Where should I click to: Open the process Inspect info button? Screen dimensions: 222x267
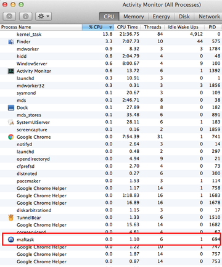click(25, 16)
